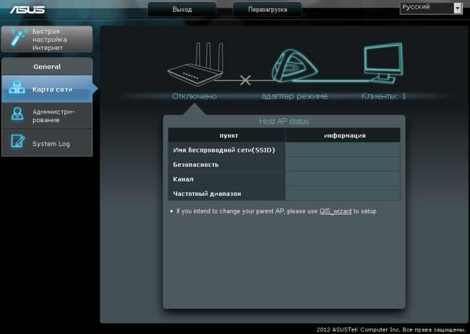Image resolution: width=470 pixels, height=334 pixels.
Task: Click the General section header
Action: point(47,67)
